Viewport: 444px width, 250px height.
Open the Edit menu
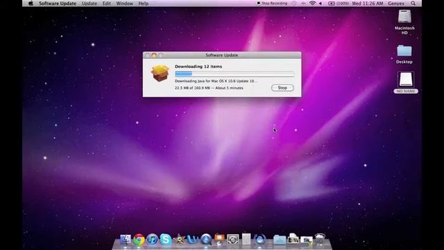tap(107, 3)
